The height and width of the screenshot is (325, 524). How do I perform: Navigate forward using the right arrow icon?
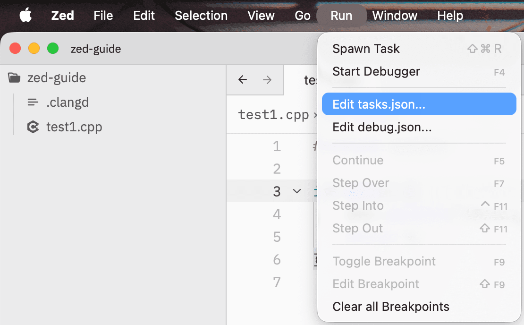268,79
